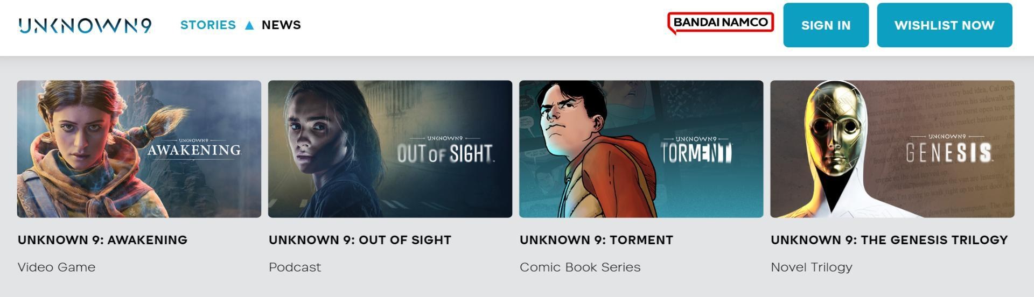Collapse the Stories dropdown triangle
Image resolution: width=1034 pixels, height=297 pixels.
[249, 25]
